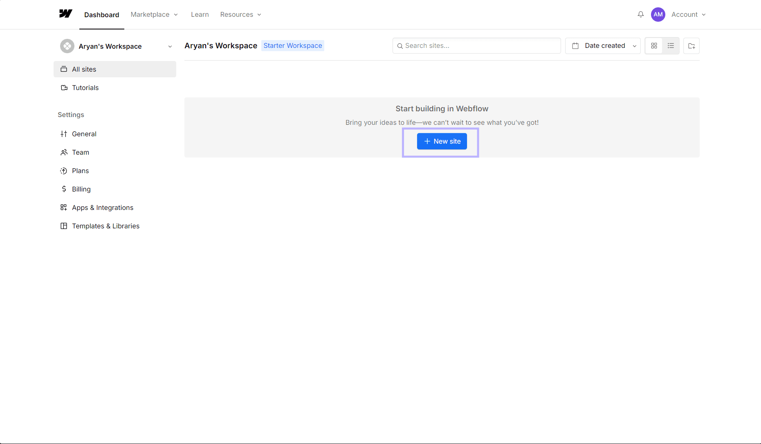Switch to grid view layout
Screen dimensions: 761x444
tap(654, 46)
